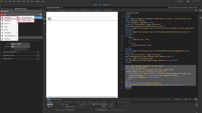Image resolution: width=202 pixels, height=113 pixels.
Task: Click the three dots more tools icon
Action: (x=44, y=23)
